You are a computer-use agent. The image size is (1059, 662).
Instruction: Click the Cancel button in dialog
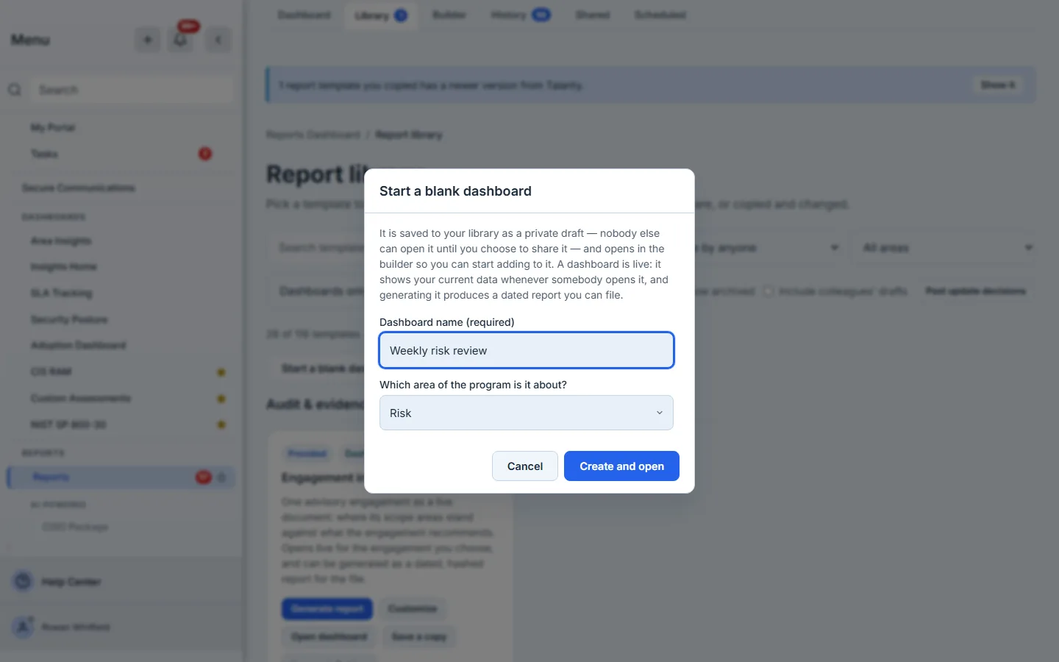point(525,466)
